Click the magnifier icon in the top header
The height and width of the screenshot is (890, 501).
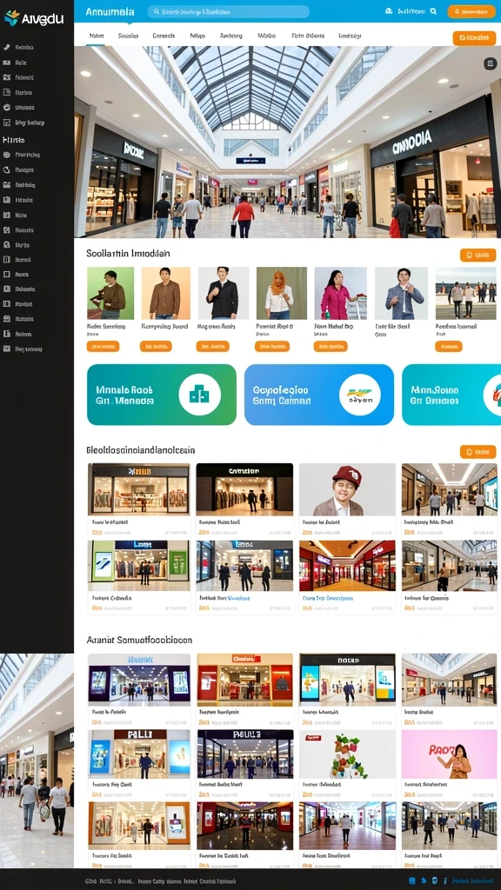[x=433, y=10]
